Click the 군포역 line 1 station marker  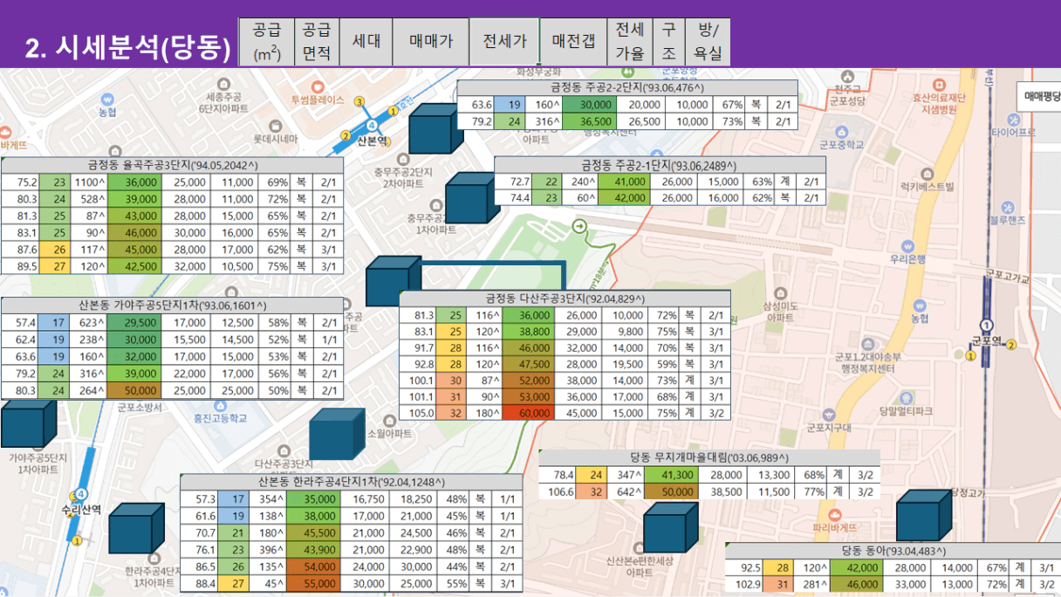point(987,326)
